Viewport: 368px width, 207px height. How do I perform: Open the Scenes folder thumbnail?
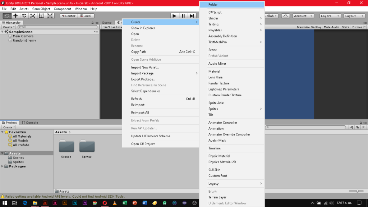(66, 146)
